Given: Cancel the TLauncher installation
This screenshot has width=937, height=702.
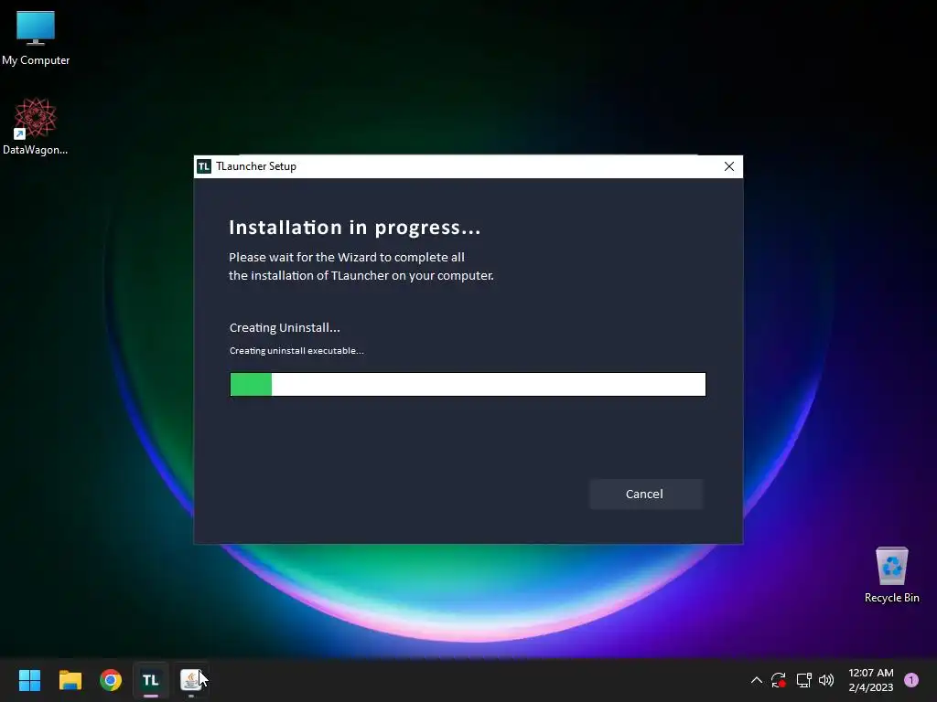Looking at the screenshot, I should (645, 495).
